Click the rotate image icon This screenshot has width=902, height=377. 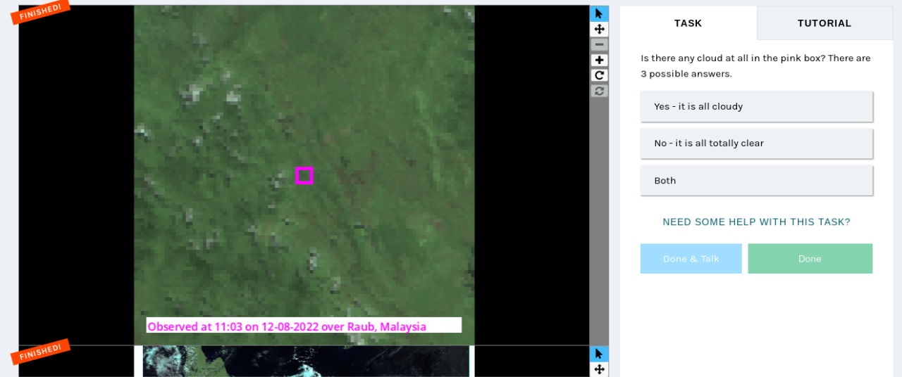[599, 75]
